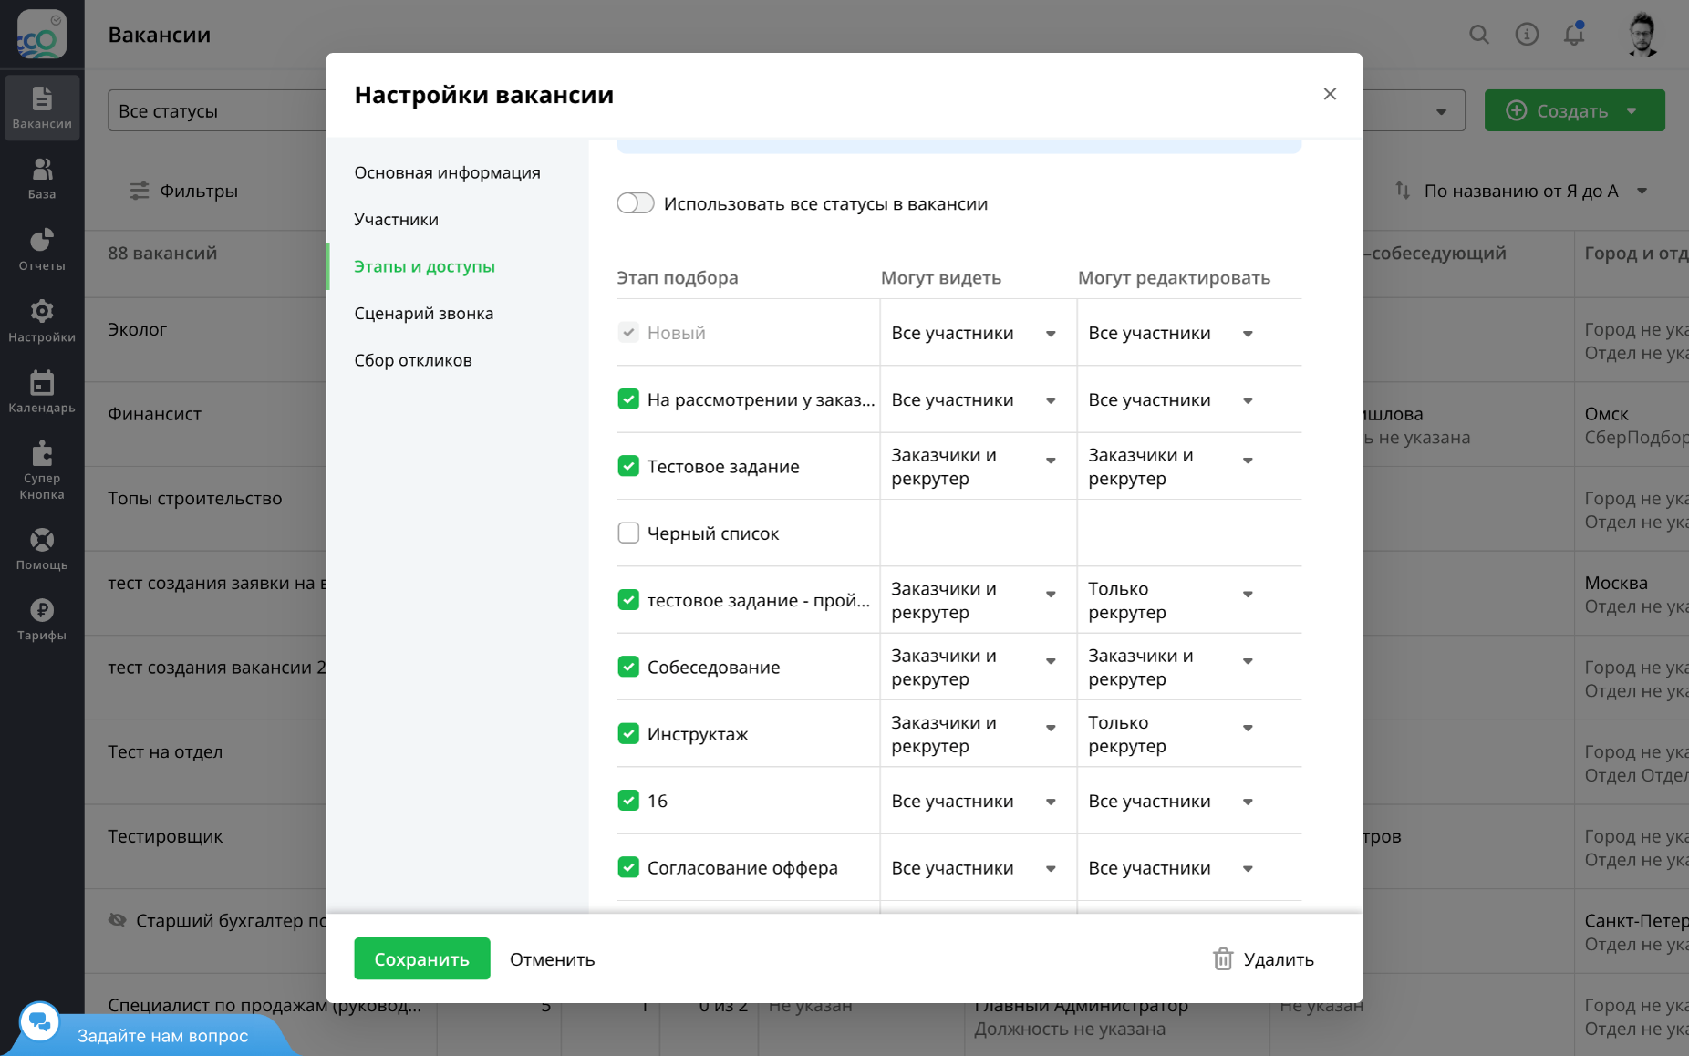This screenshot has width=1689, height=1056.
Task: Enable the Черный список checkbox
Action: pos(628,533)
